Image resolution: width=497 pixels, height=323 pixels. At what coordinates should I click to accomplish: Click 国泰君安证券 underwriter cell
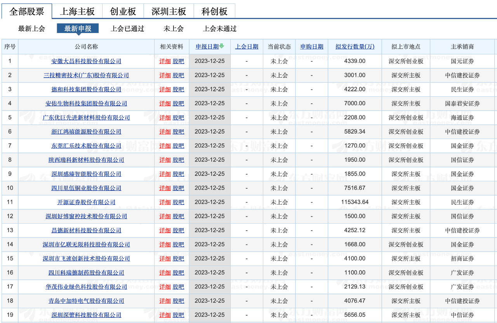462,104
